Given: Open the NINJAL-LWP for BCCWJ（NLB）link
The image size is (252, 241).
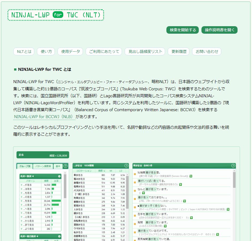Looking at the screenshot, I should tap(44, 117).
